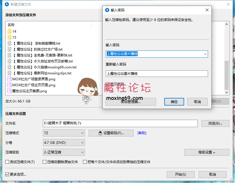The height and width of the screenshot is (183, 235).
Task: Click the key icon in the 输入密码 dialog title
Action: [x=107, y=10]
